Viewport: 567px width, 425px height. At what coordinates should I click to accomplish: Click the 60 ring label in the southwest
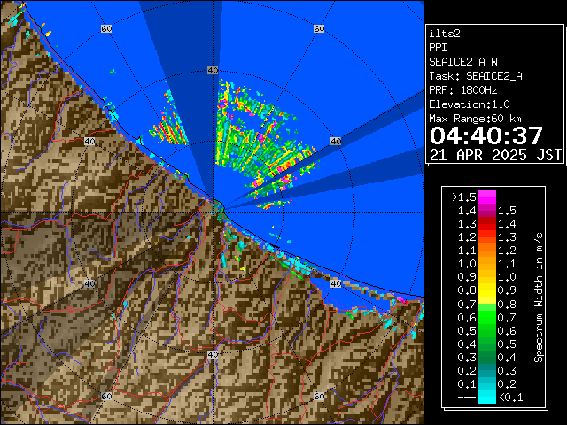pos(106,396)
